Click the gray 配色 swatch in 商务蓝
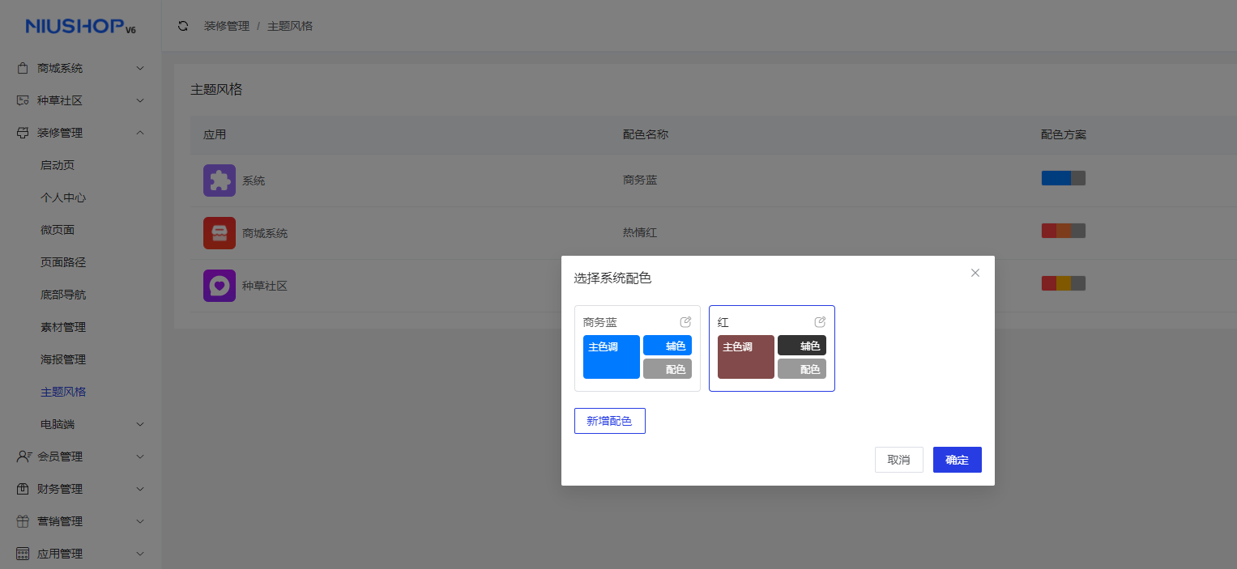 coord(668,369)
